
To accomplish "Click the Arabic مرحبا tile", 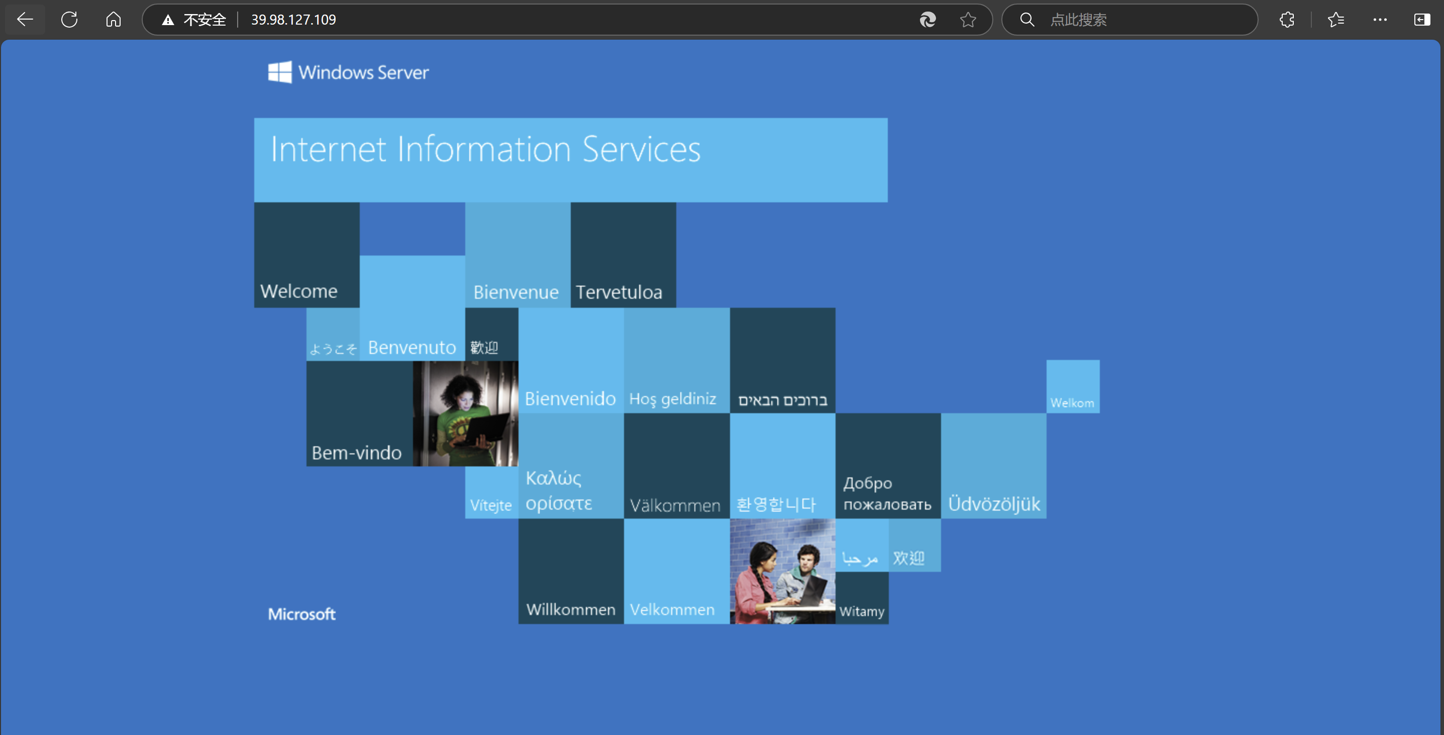I will pyautogui.click(x=862, y=545).
